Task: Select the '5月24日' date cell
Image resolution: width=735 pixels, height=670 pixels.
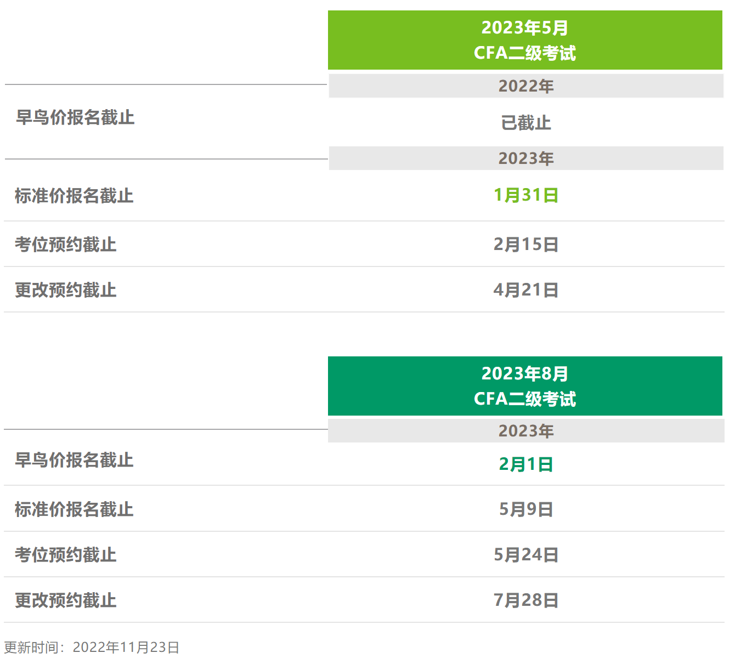Action: click(526, 555)
